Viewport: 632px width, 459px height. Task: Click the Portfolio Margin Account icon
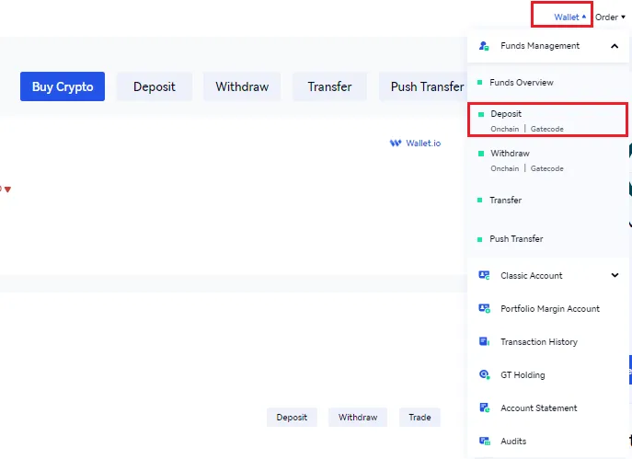tap(484, 309)
